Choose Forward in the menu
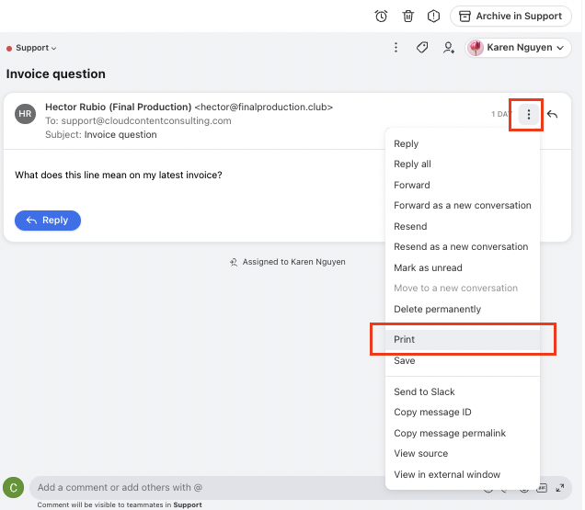 click(463, 185)
